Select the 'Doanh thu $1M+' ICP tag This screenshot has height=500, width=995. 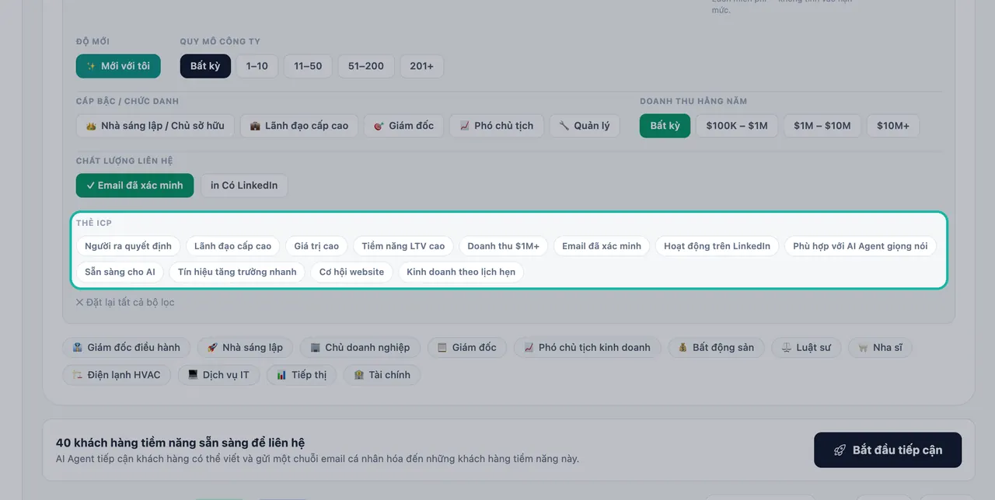(x=504, y=246)
